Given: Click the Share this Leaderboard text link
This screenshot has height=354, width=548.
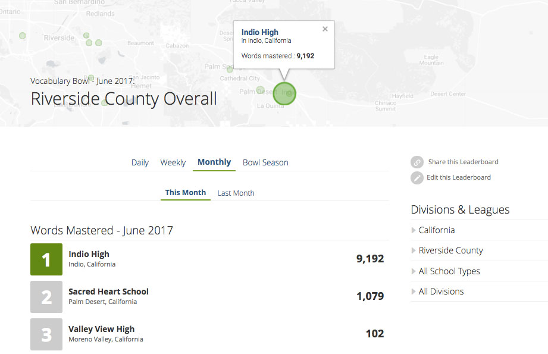Looking at the screenshot, I should tap(463, 162).
